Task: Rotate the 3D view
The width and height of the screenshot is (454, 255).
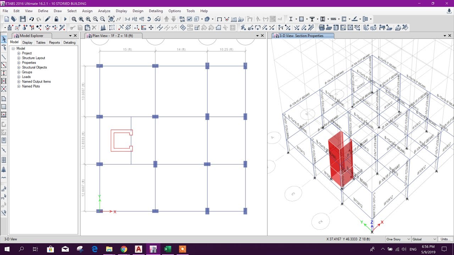Action: (x=149, y=18)
